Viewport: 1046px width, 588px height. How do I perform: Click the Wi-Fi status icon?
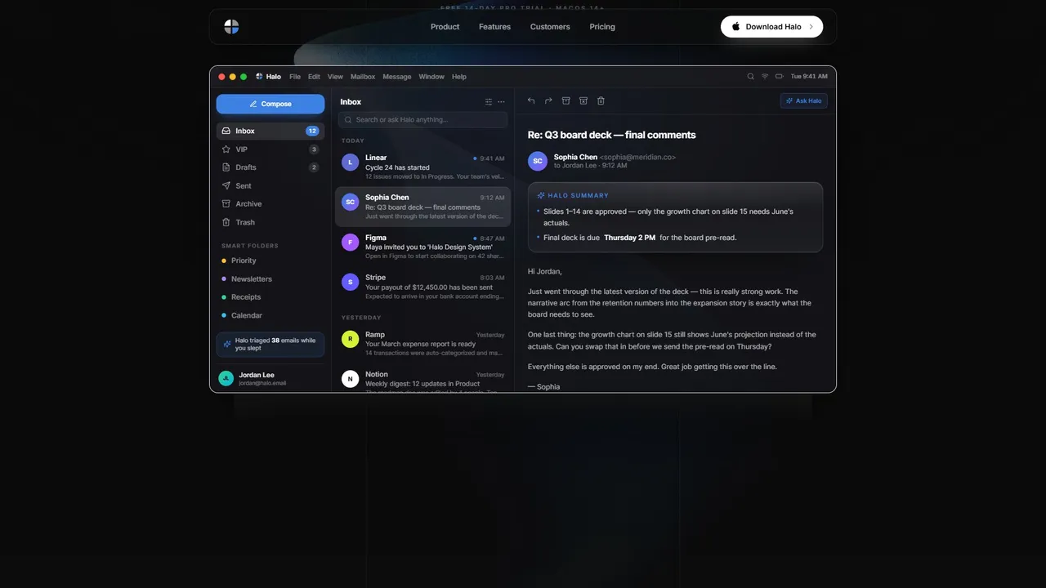(x=765, y=77)
